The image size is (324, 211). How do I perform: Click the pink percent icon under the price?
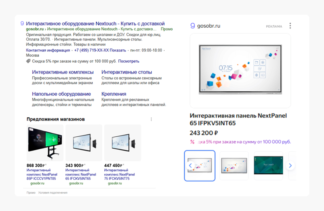tap(192, 142)
